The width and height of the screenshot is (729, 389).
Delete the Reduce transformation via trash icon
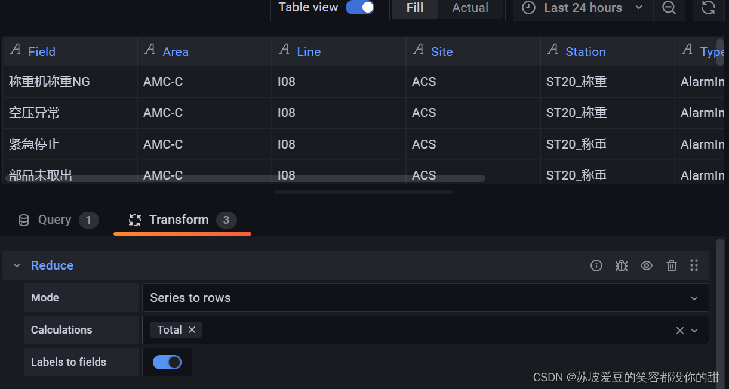tap(671, 265)
